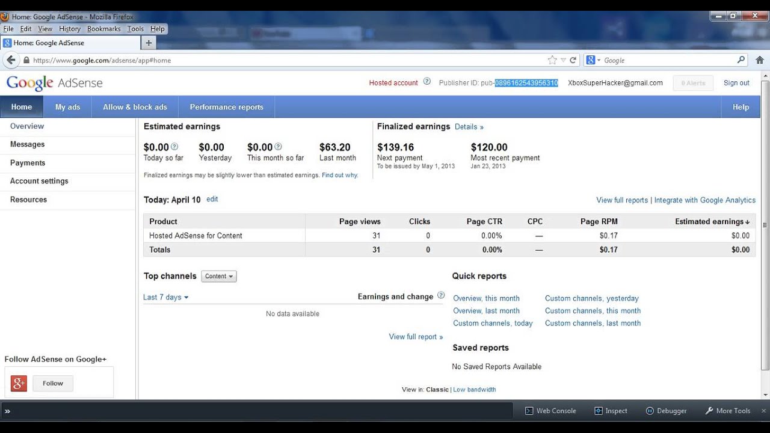
Task: Click the help icon next to This month so far
Action: [278, 147]
